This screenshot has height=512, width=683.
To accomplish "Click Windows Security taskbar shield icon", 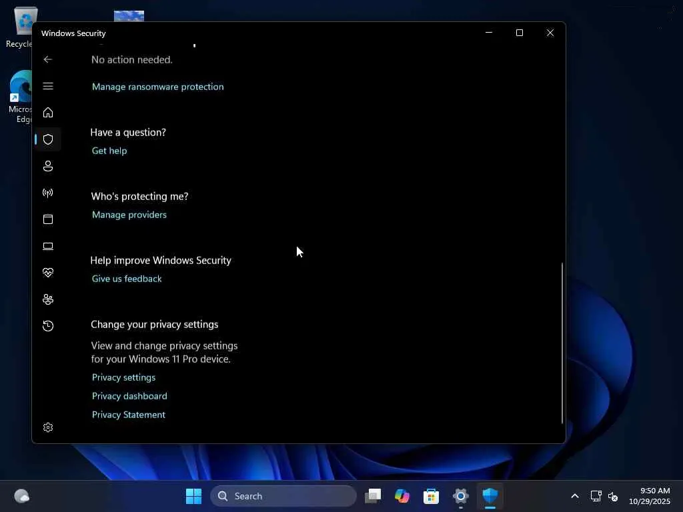I will click(x=490, y=496).
